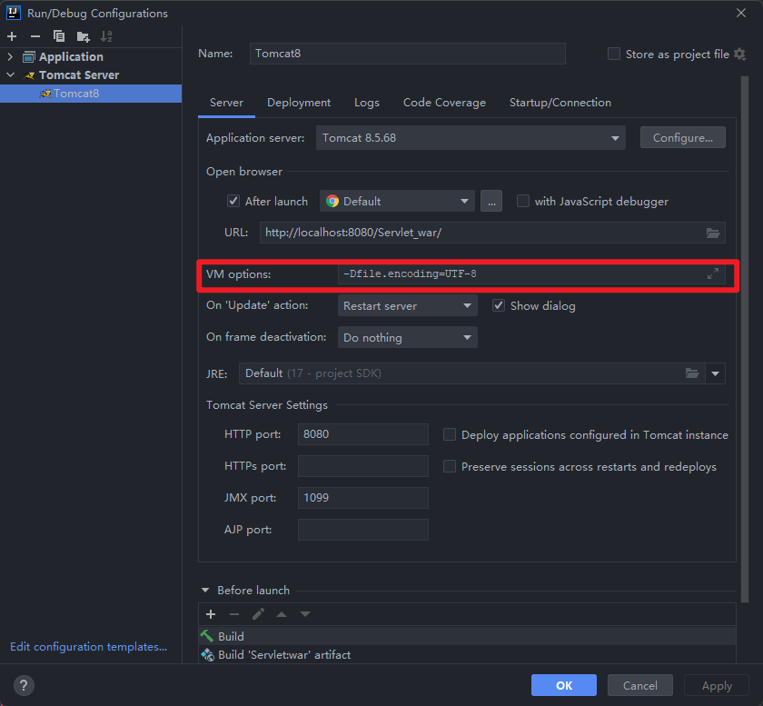Click the JRE browse folder icon
The image size is (763, 706).
[692, 373]
